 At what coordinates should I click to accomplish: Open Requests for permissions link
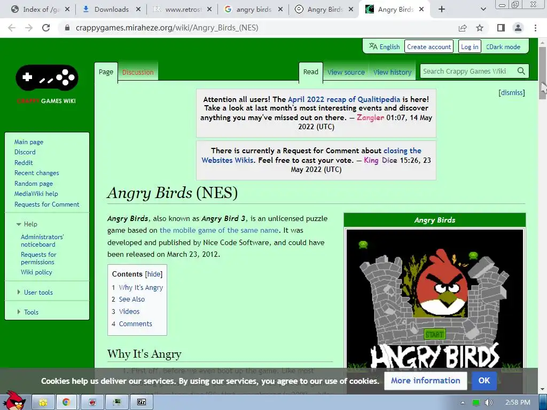click(x=38, y=258)
